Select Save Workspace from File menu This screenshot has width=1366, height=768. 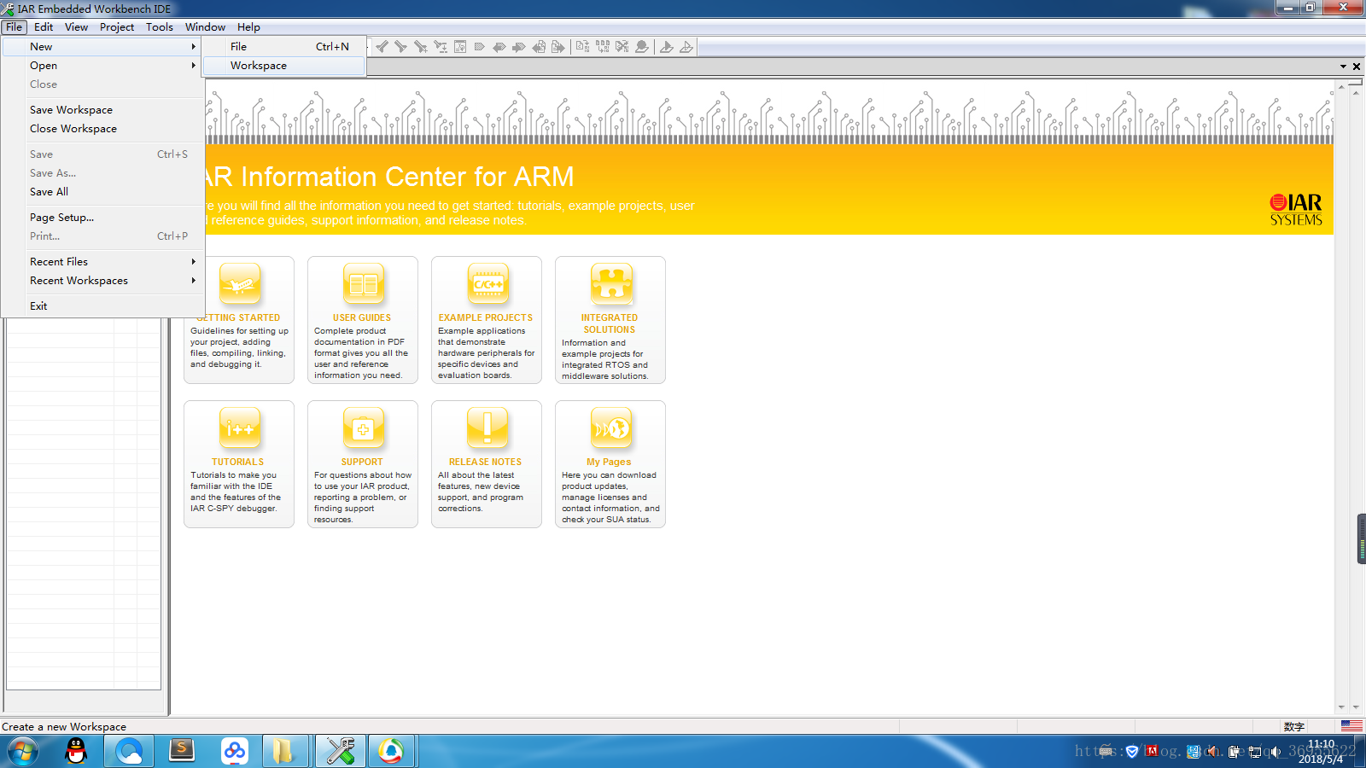[x=102, y=110]
